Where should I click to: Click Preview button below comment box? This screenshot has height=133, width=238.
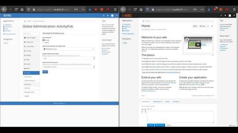(151, 125)
